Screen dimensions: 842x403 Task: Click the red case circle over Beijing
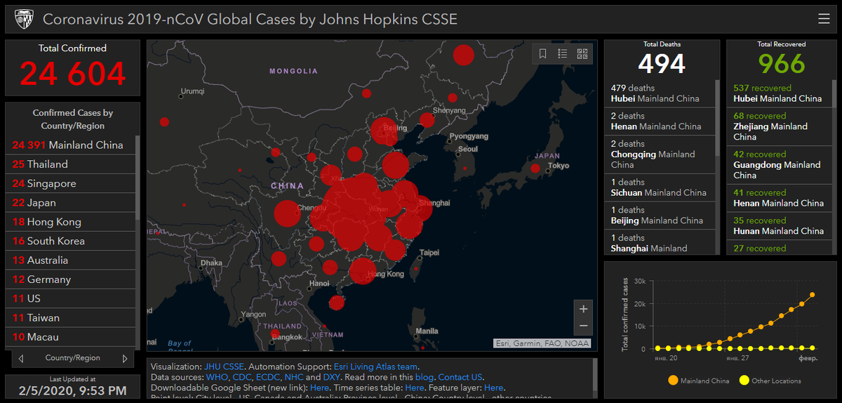pos(385,131)
